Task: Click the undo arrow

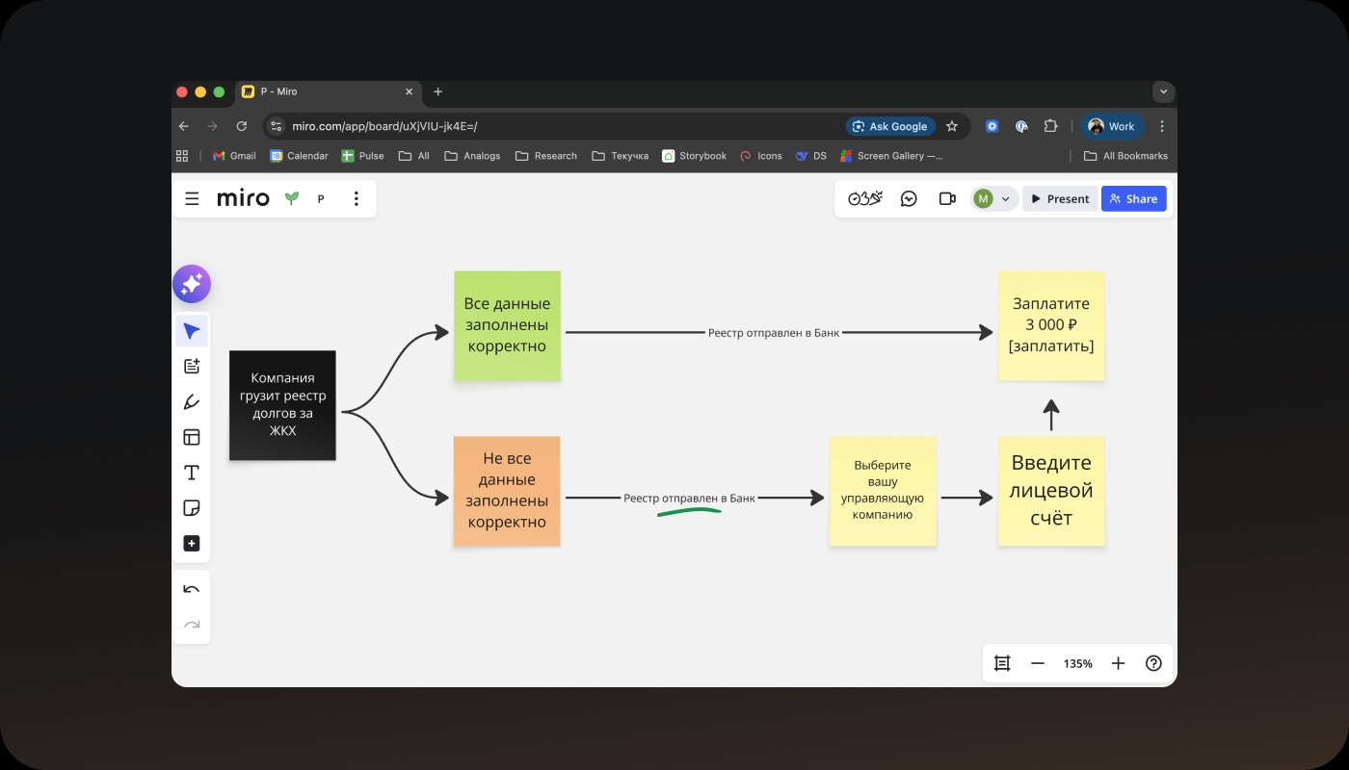Action: 192,590
